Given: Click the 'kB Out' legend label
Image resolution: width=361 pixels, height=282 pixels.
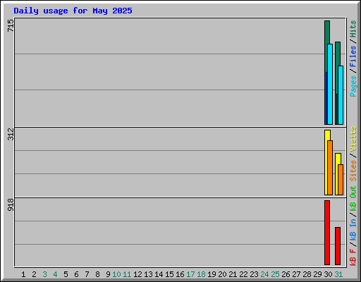Looking at the screenshot, I should click(x=353, y=199).
